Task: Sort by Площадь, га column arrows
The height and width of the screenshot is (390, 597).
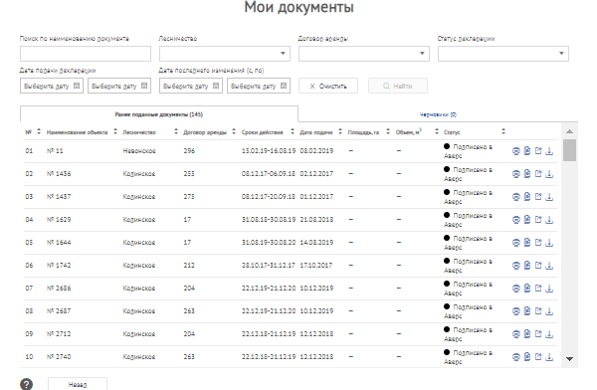Action: pos(388,131)
